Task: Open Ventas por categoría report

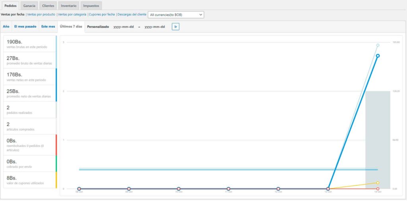Action: coord(72,15)
